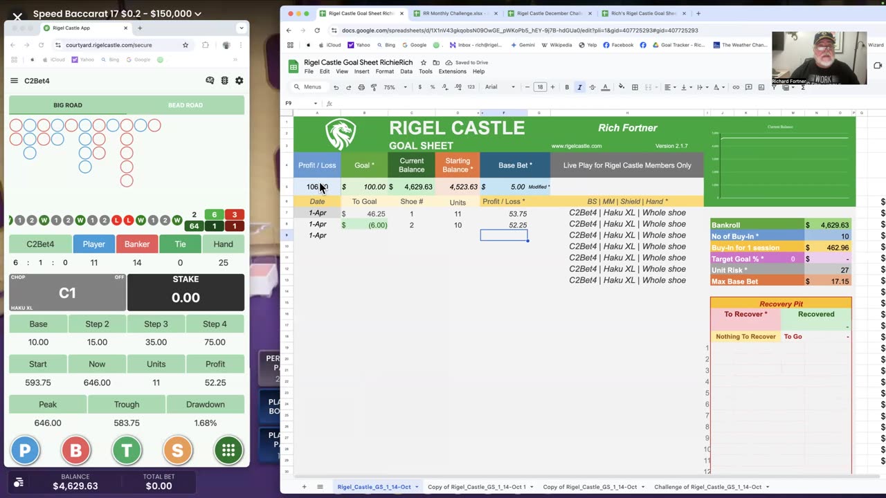This screenshot has height=498, width=886.
Task: Click the orange S button
Action: [177, 451]
